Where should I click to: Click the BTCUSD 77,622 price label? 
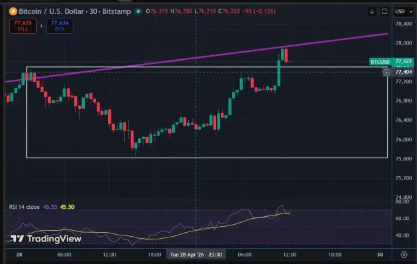(x=392, y=62)
